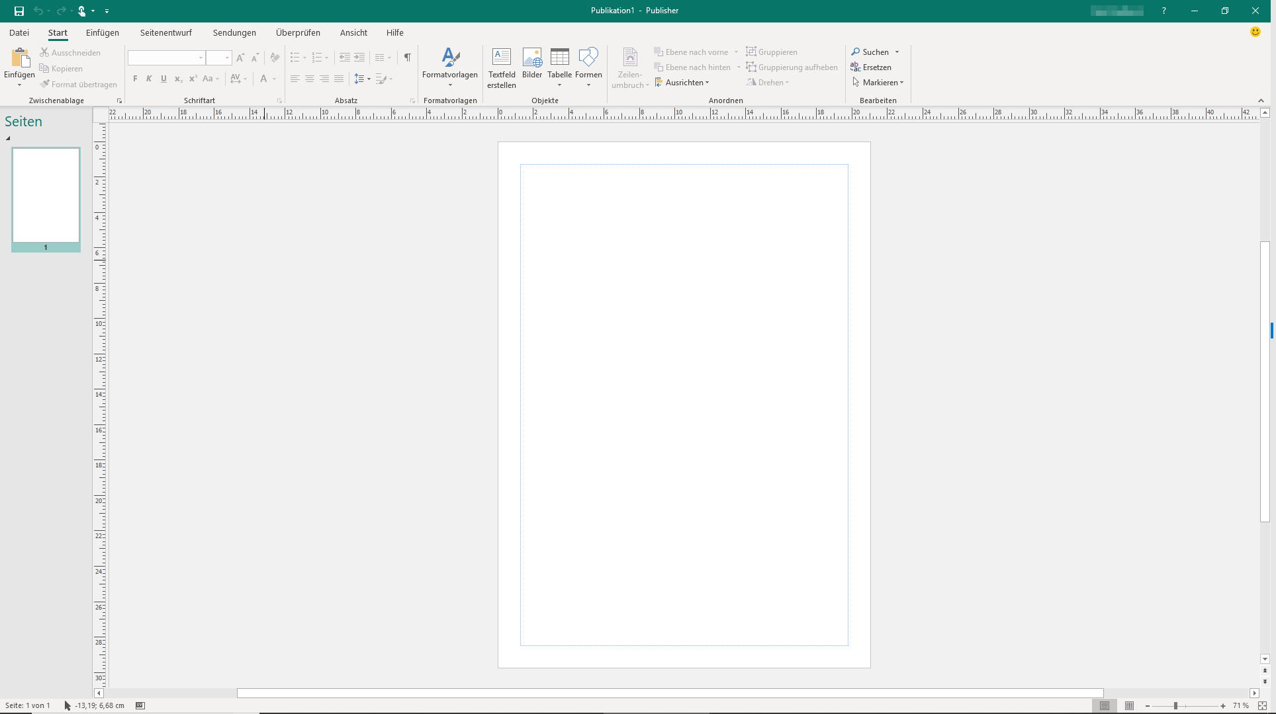The height and width of the screenshot is (714, 1276).
Task: Open the Datei menu
Action: tap(19, 32)
